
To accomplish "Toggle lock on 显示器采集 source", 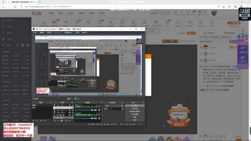I will coord(72,115).
